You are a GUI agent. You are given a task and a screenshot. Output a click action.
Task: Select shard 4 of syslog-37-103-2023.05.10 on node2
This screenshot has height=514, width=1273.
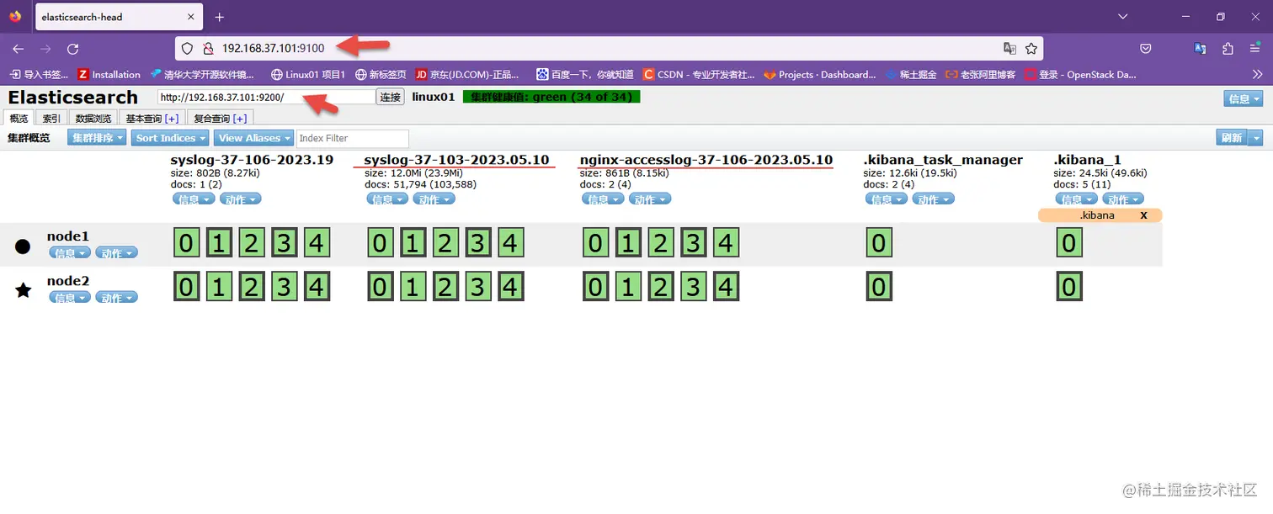tap(509, 287)
